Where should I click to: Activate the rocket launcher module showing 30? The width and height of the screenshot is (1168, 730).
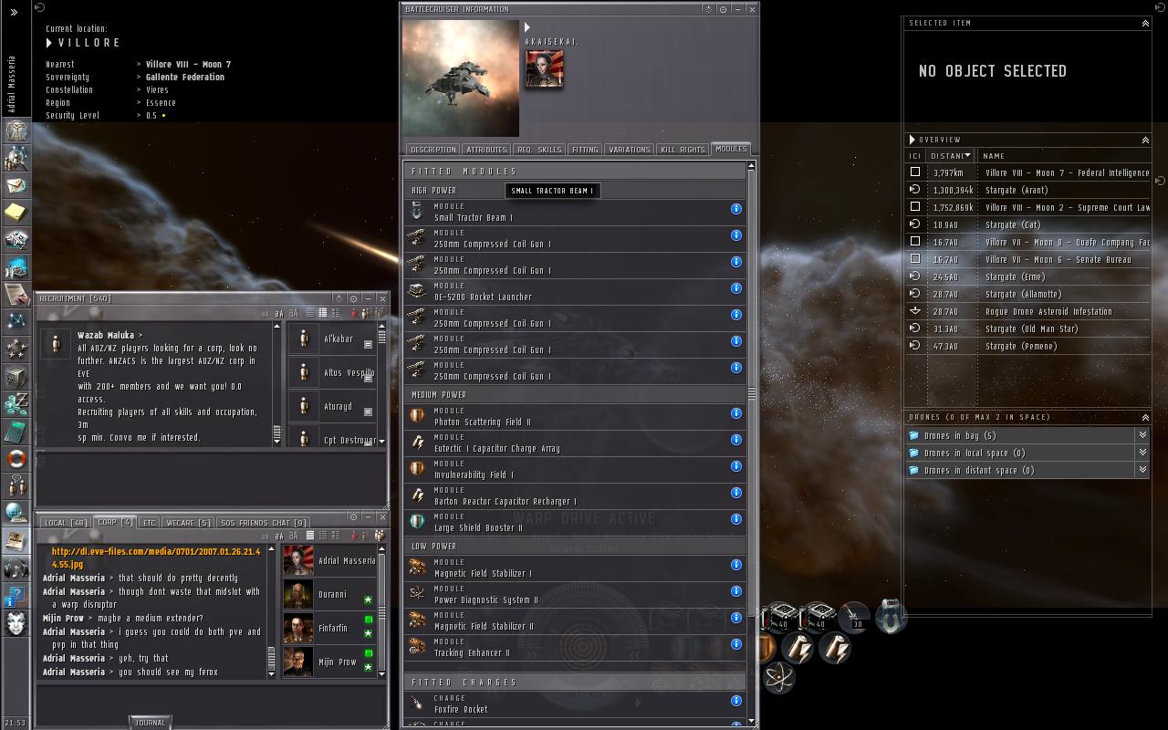click(x=855, y=617)
